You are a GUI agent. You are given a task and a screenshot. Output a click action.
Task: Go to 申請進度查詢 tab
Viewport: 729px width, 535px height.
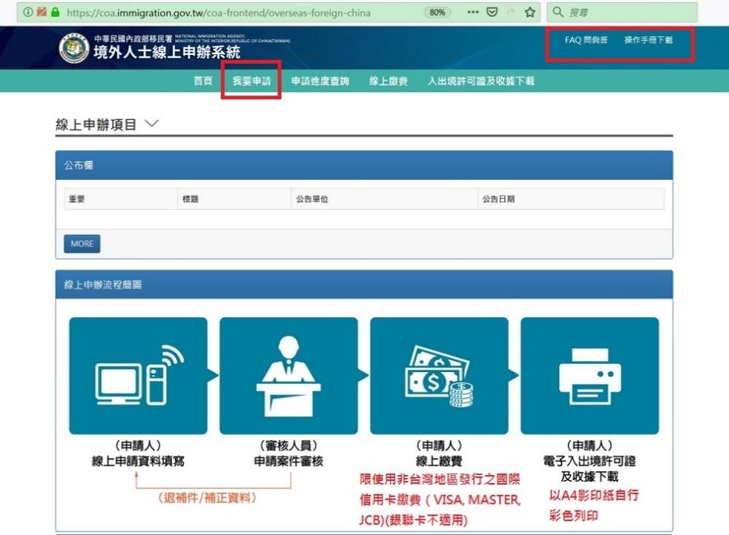coord(320,81)
